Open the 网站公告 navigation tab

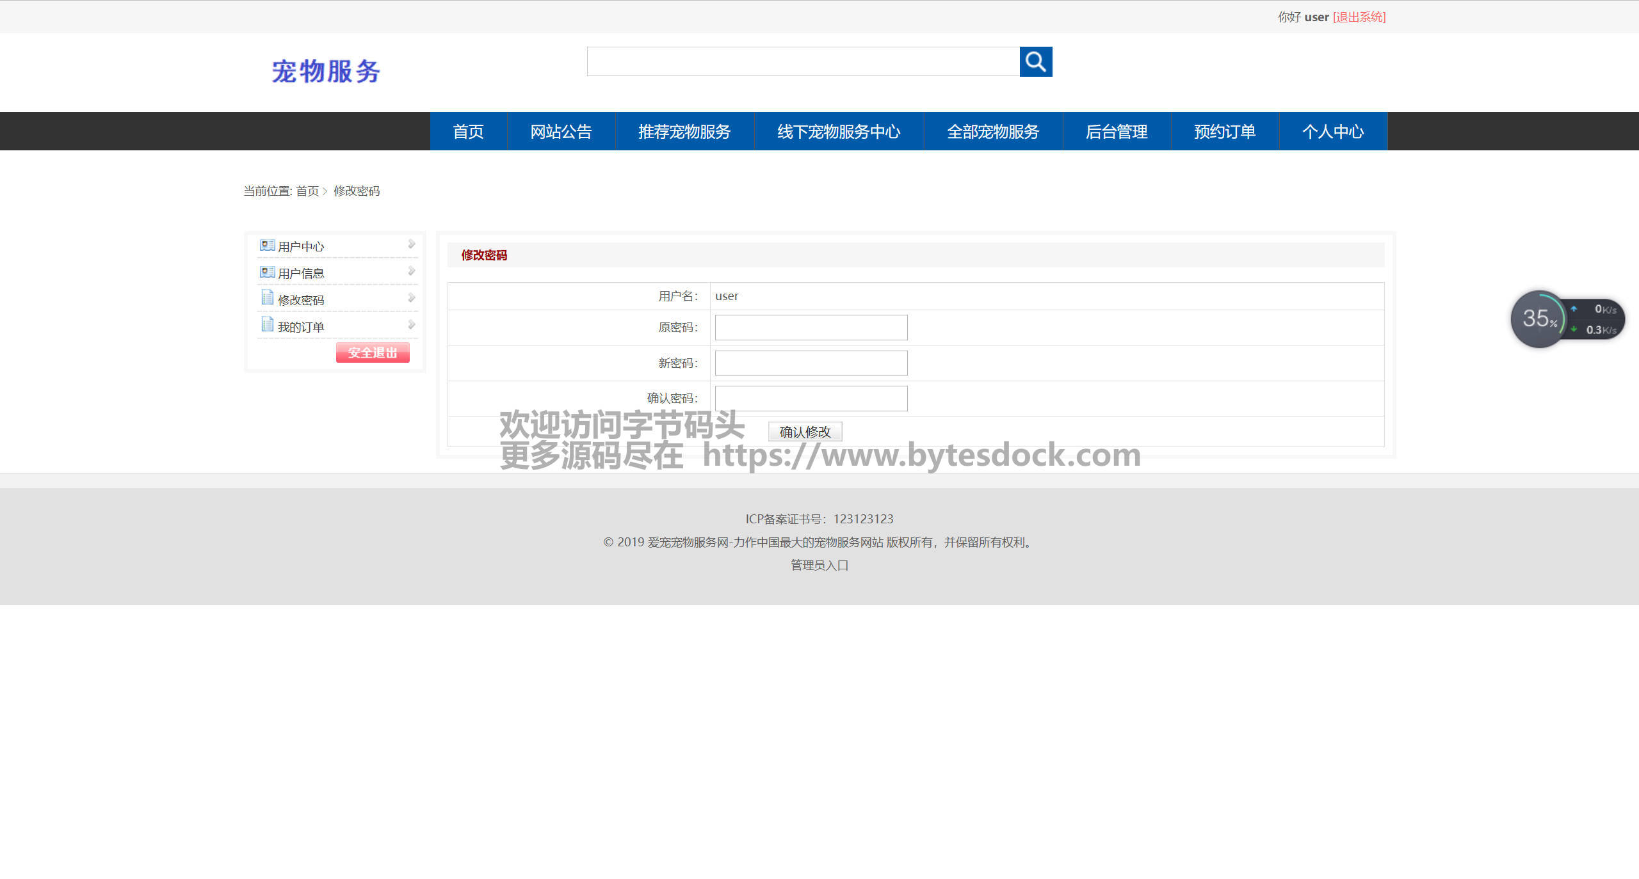(561, 132)
